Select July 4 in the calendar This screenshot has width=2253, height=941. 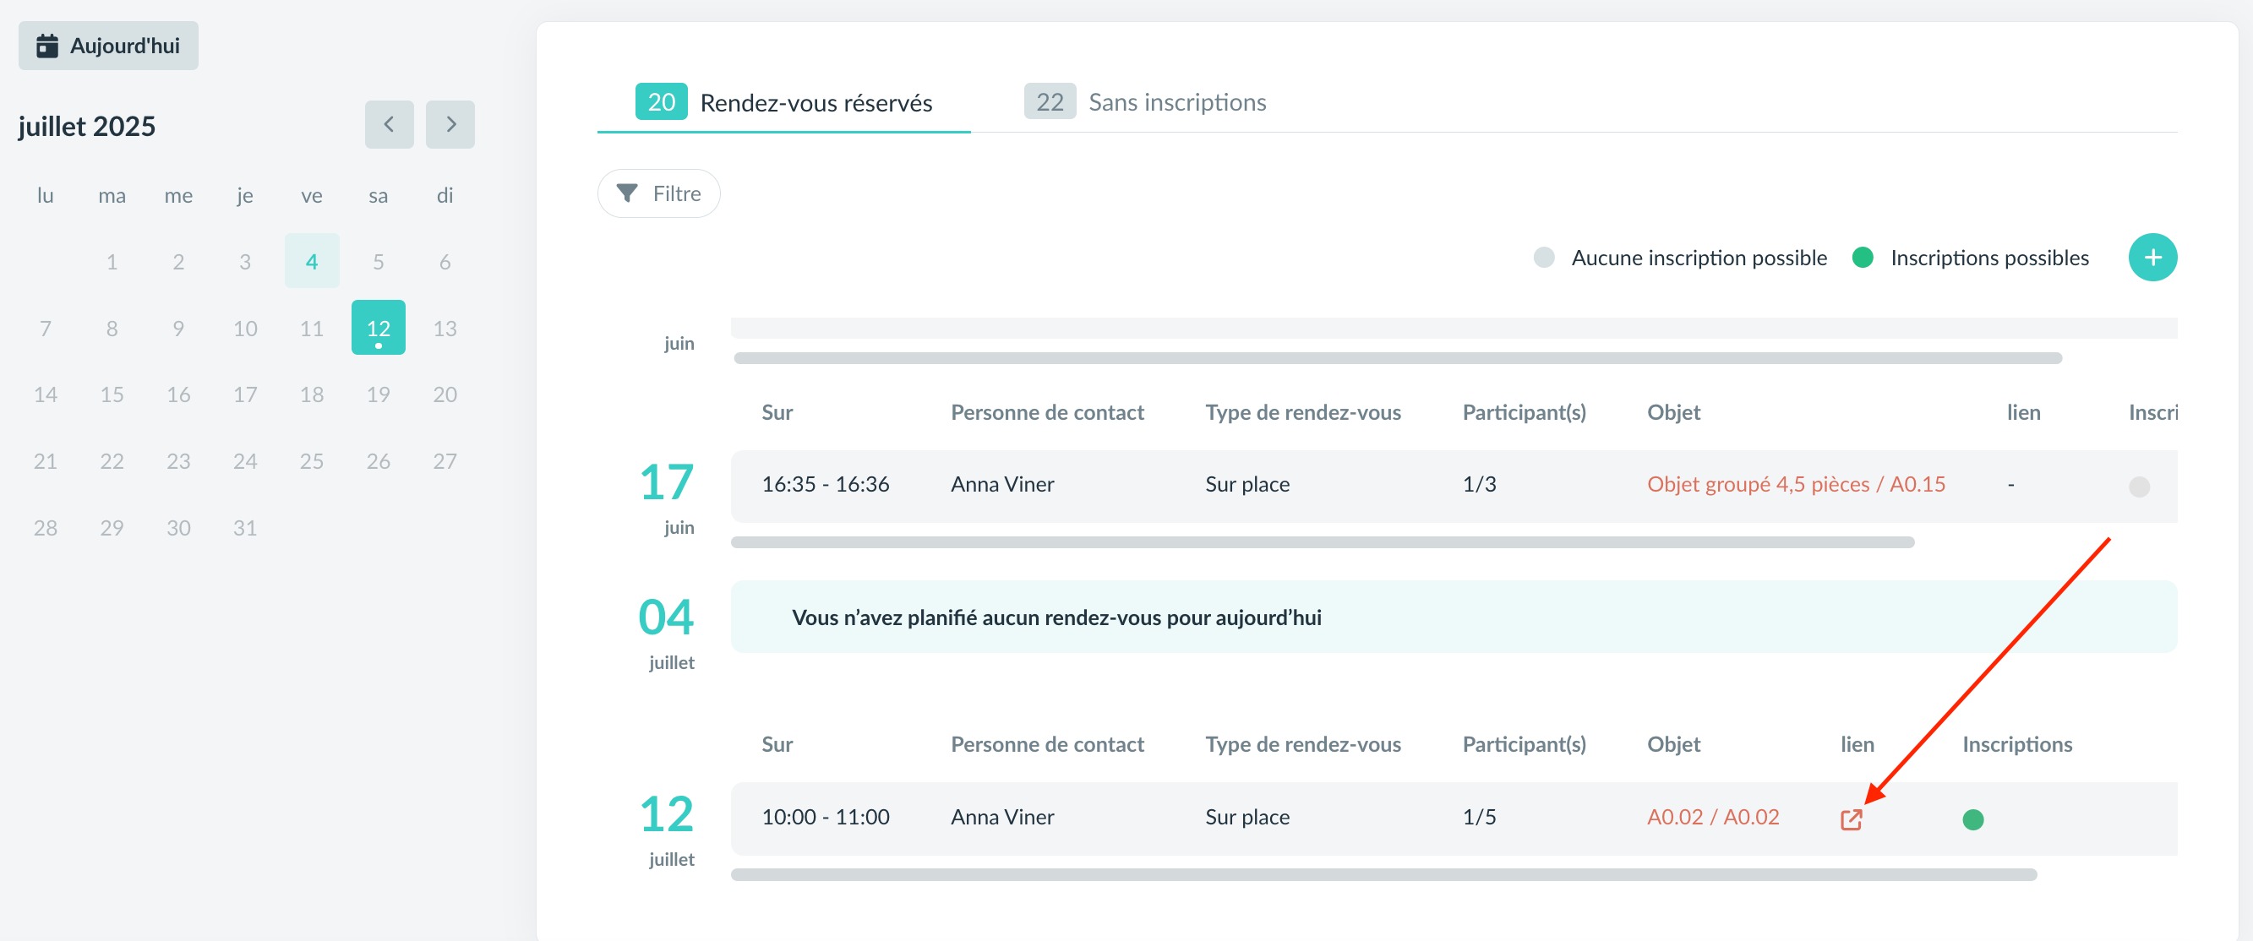click(x=311, y=261)
